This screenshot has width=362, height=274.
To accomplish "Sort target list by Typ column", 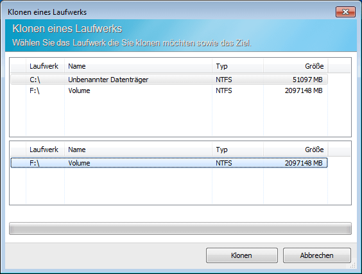I will [x=237, y=150].
